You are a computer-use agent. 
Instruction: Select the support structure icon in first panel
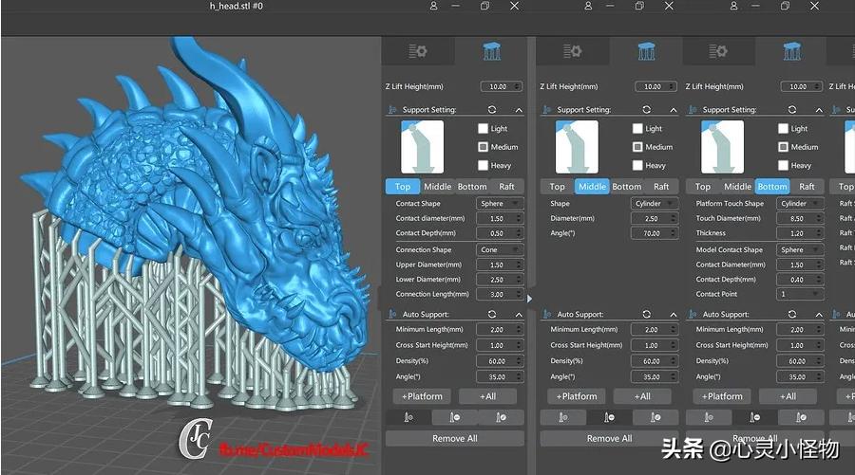click(492, 52)
